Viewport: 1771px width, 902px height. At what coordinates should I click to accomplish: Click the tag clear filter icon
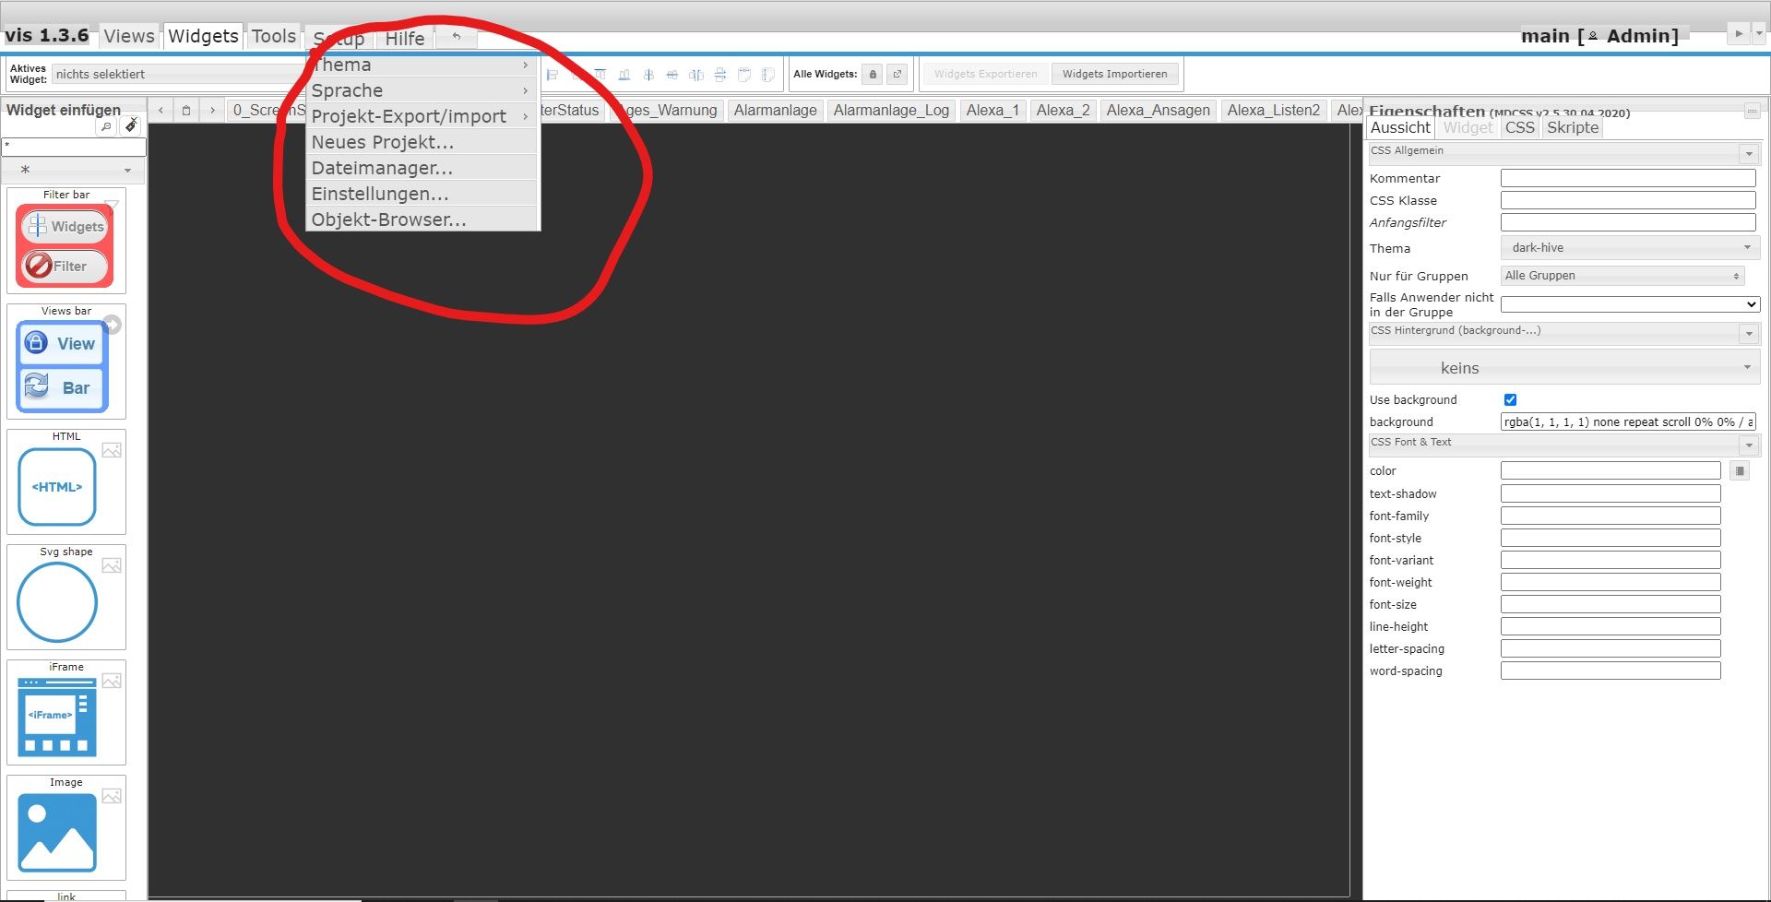tap(131, 125)
